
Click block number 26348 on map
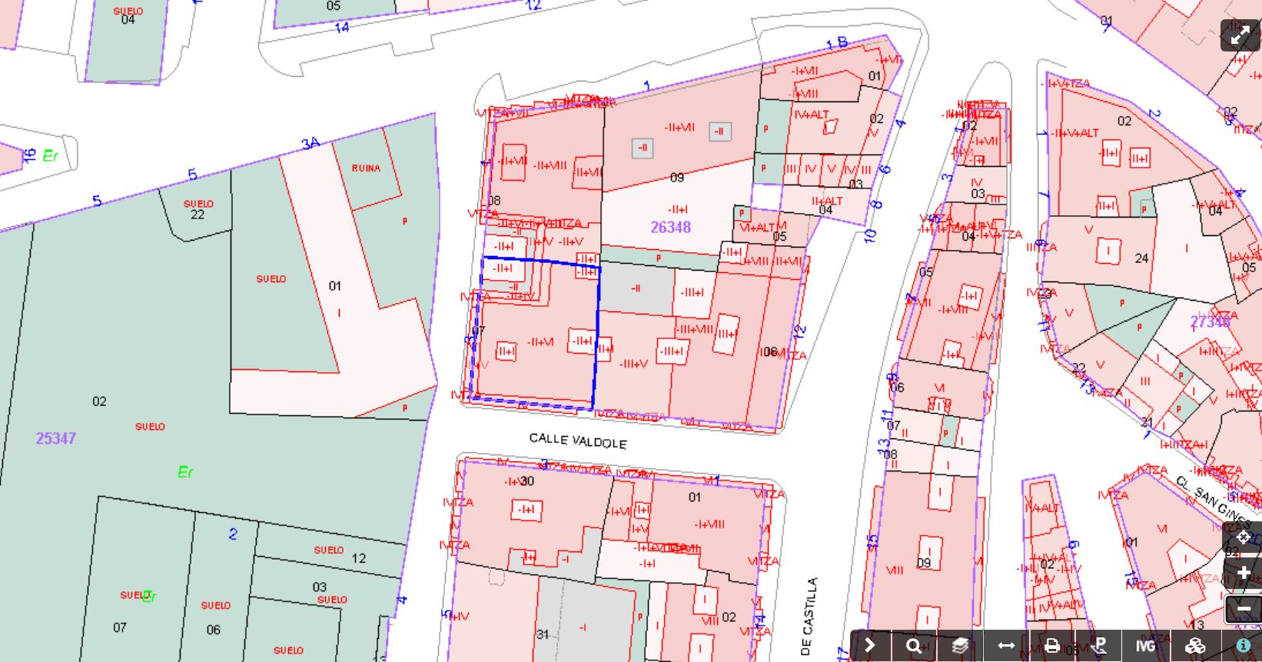[x=670, y=228]
